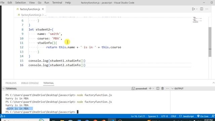Close the factoryfunction.js tab
Image resolution: width=215 pixels, height=121 pixels.
(43, 9)
